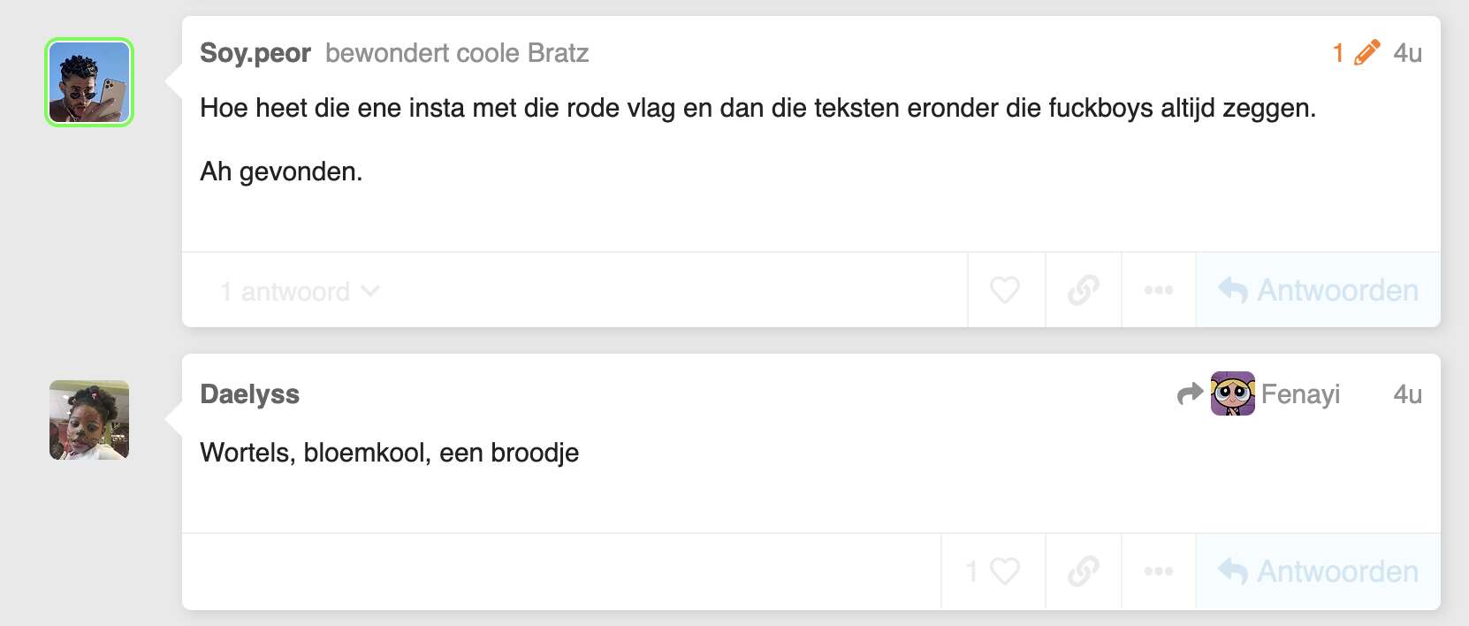Like Soy.peor's post with the heart icon

[1005, 290]
